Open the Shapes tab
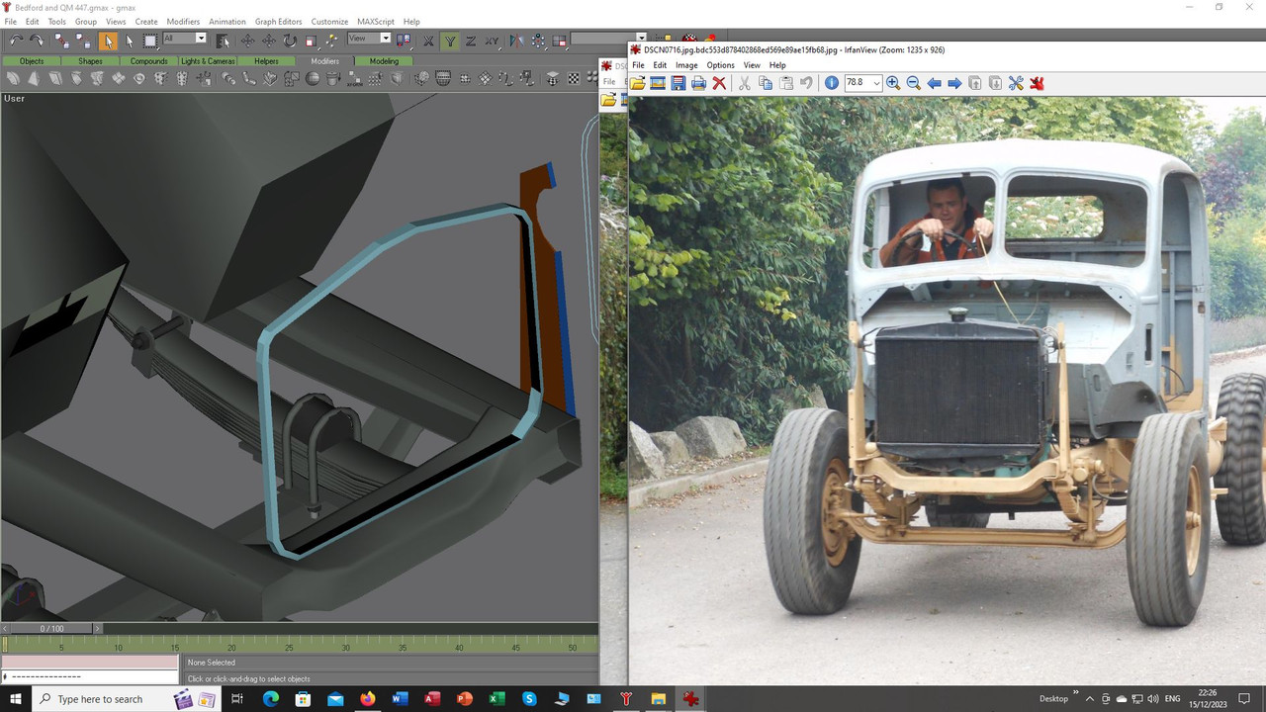1266x712 pixels. pos(90,61)
